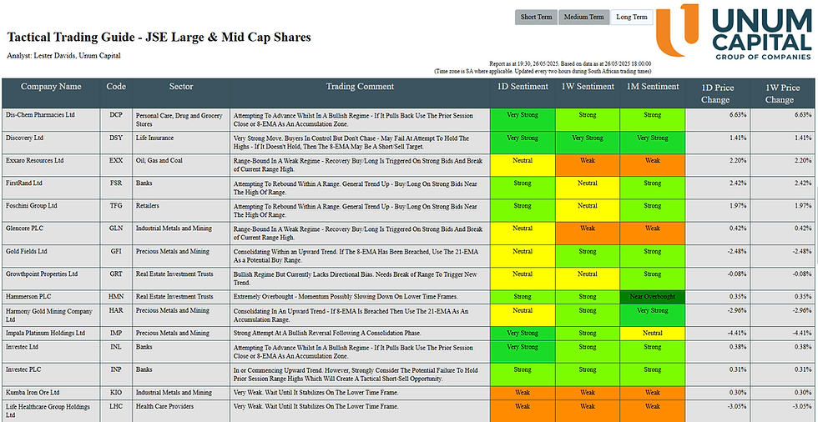Click the KIO share code
The width and height of the screenshot is (818, 422).
coord(116,392)
